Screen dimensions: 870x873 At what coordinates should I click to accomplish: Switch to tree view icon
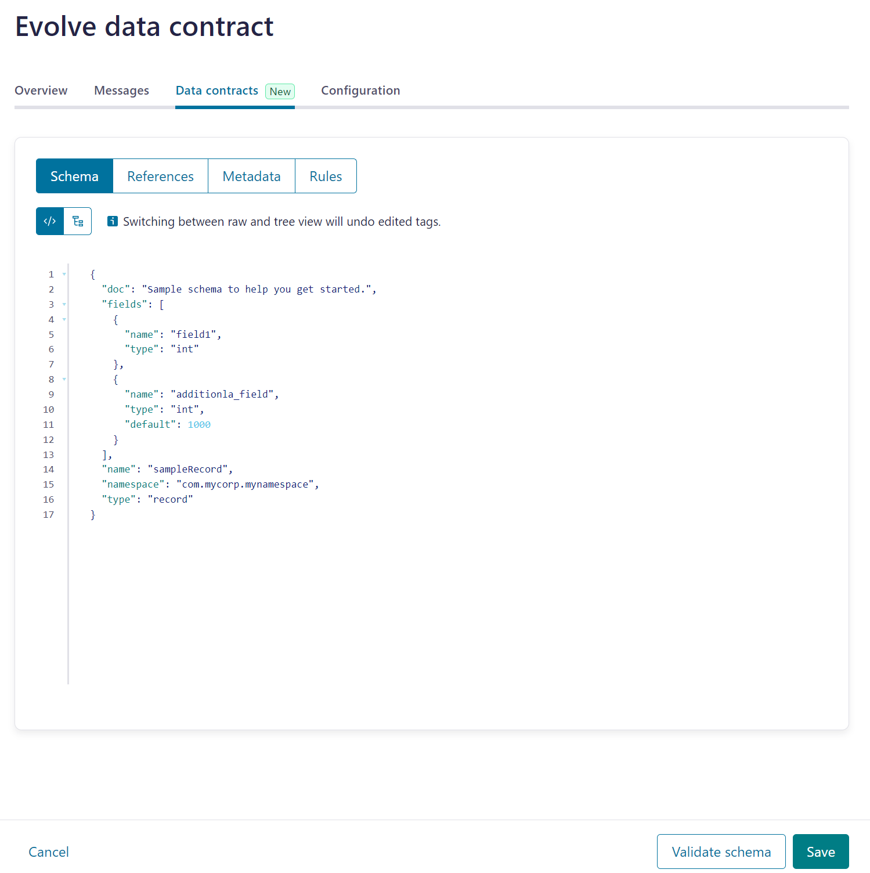pos(78,221)
